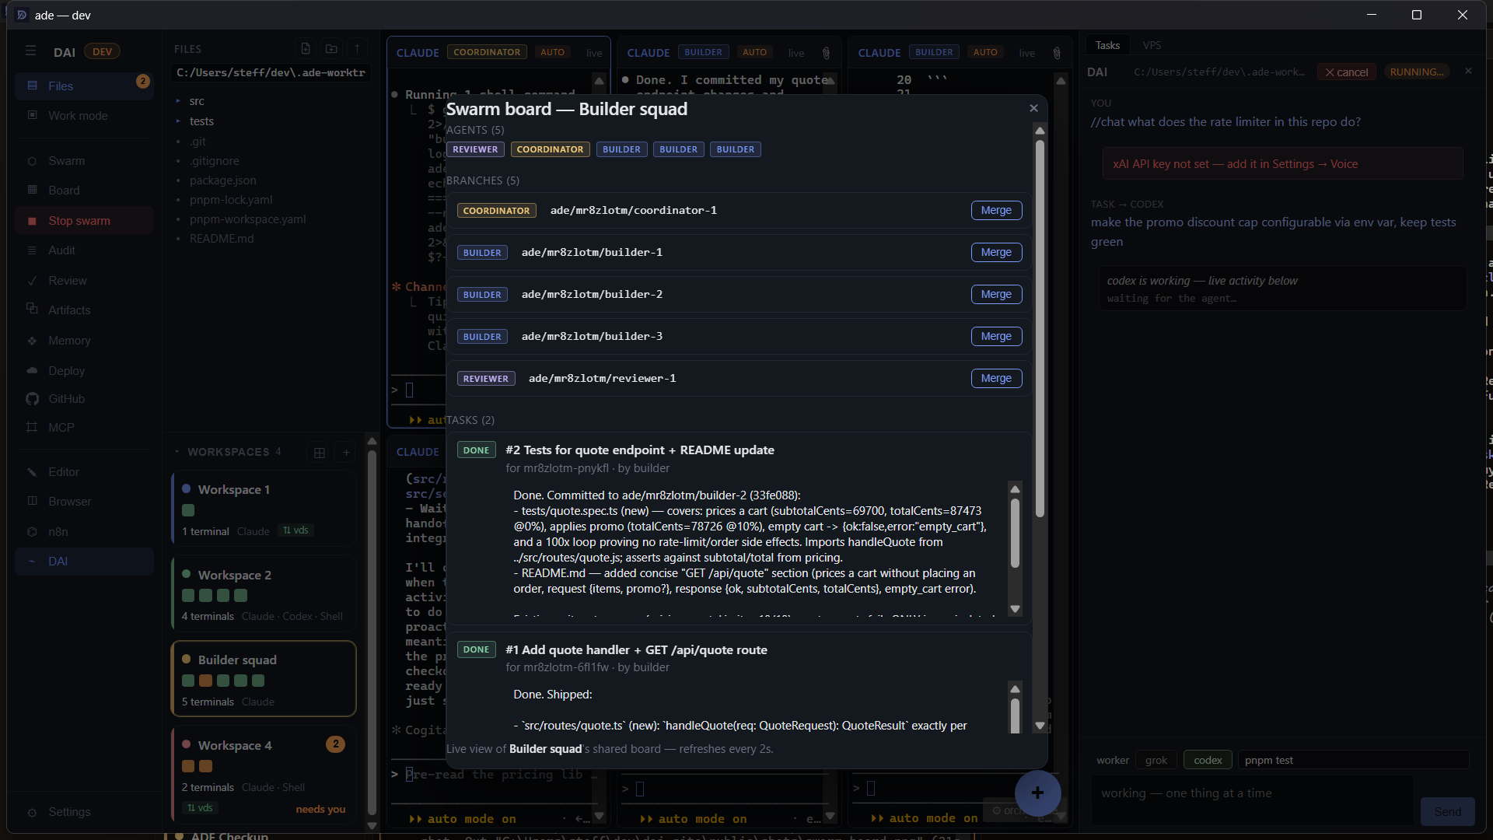Click the COORDINATOR agent badge in agents row

[x=550, y=149]
